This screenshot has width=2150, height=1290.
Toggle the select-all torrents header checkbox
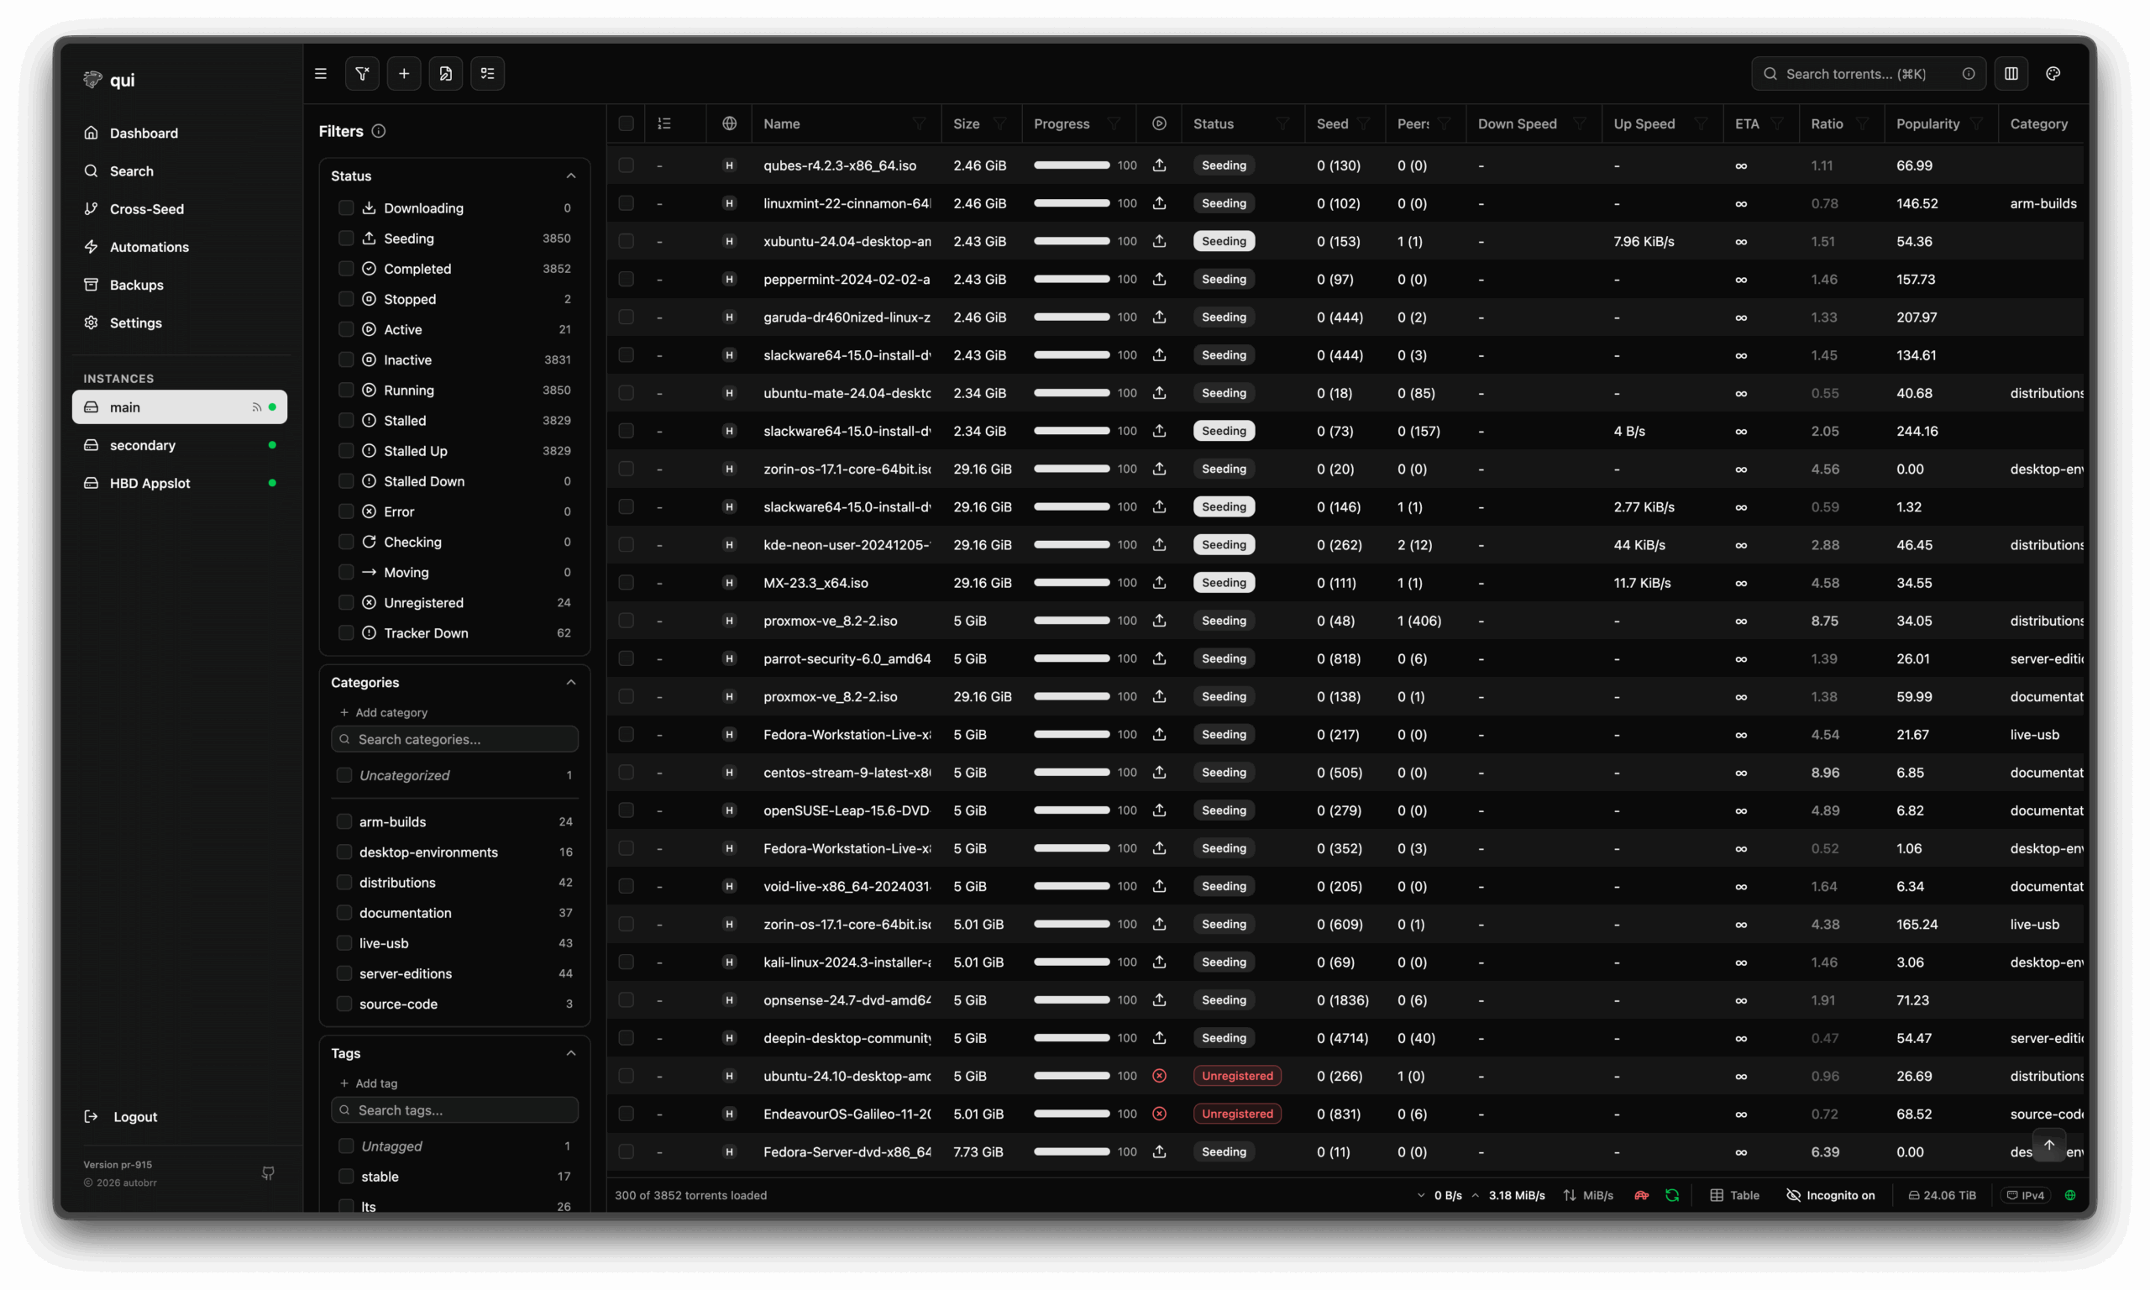626,123
